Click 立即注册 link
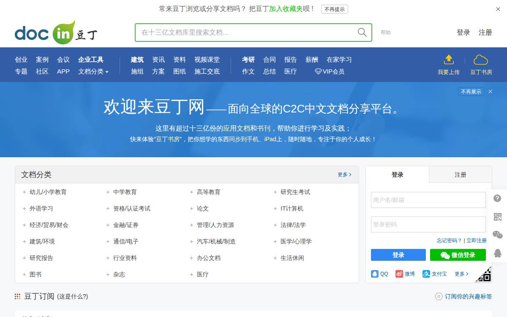This screenshot has width=507, height=317. pyautogui.click(x=477, y=240)
